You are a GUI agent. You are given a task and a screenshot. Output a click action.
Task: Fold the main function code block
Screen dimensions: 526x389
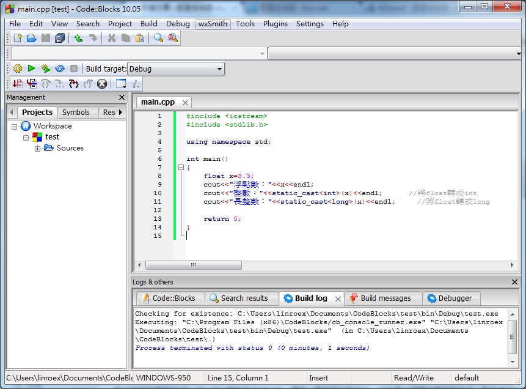181,168
